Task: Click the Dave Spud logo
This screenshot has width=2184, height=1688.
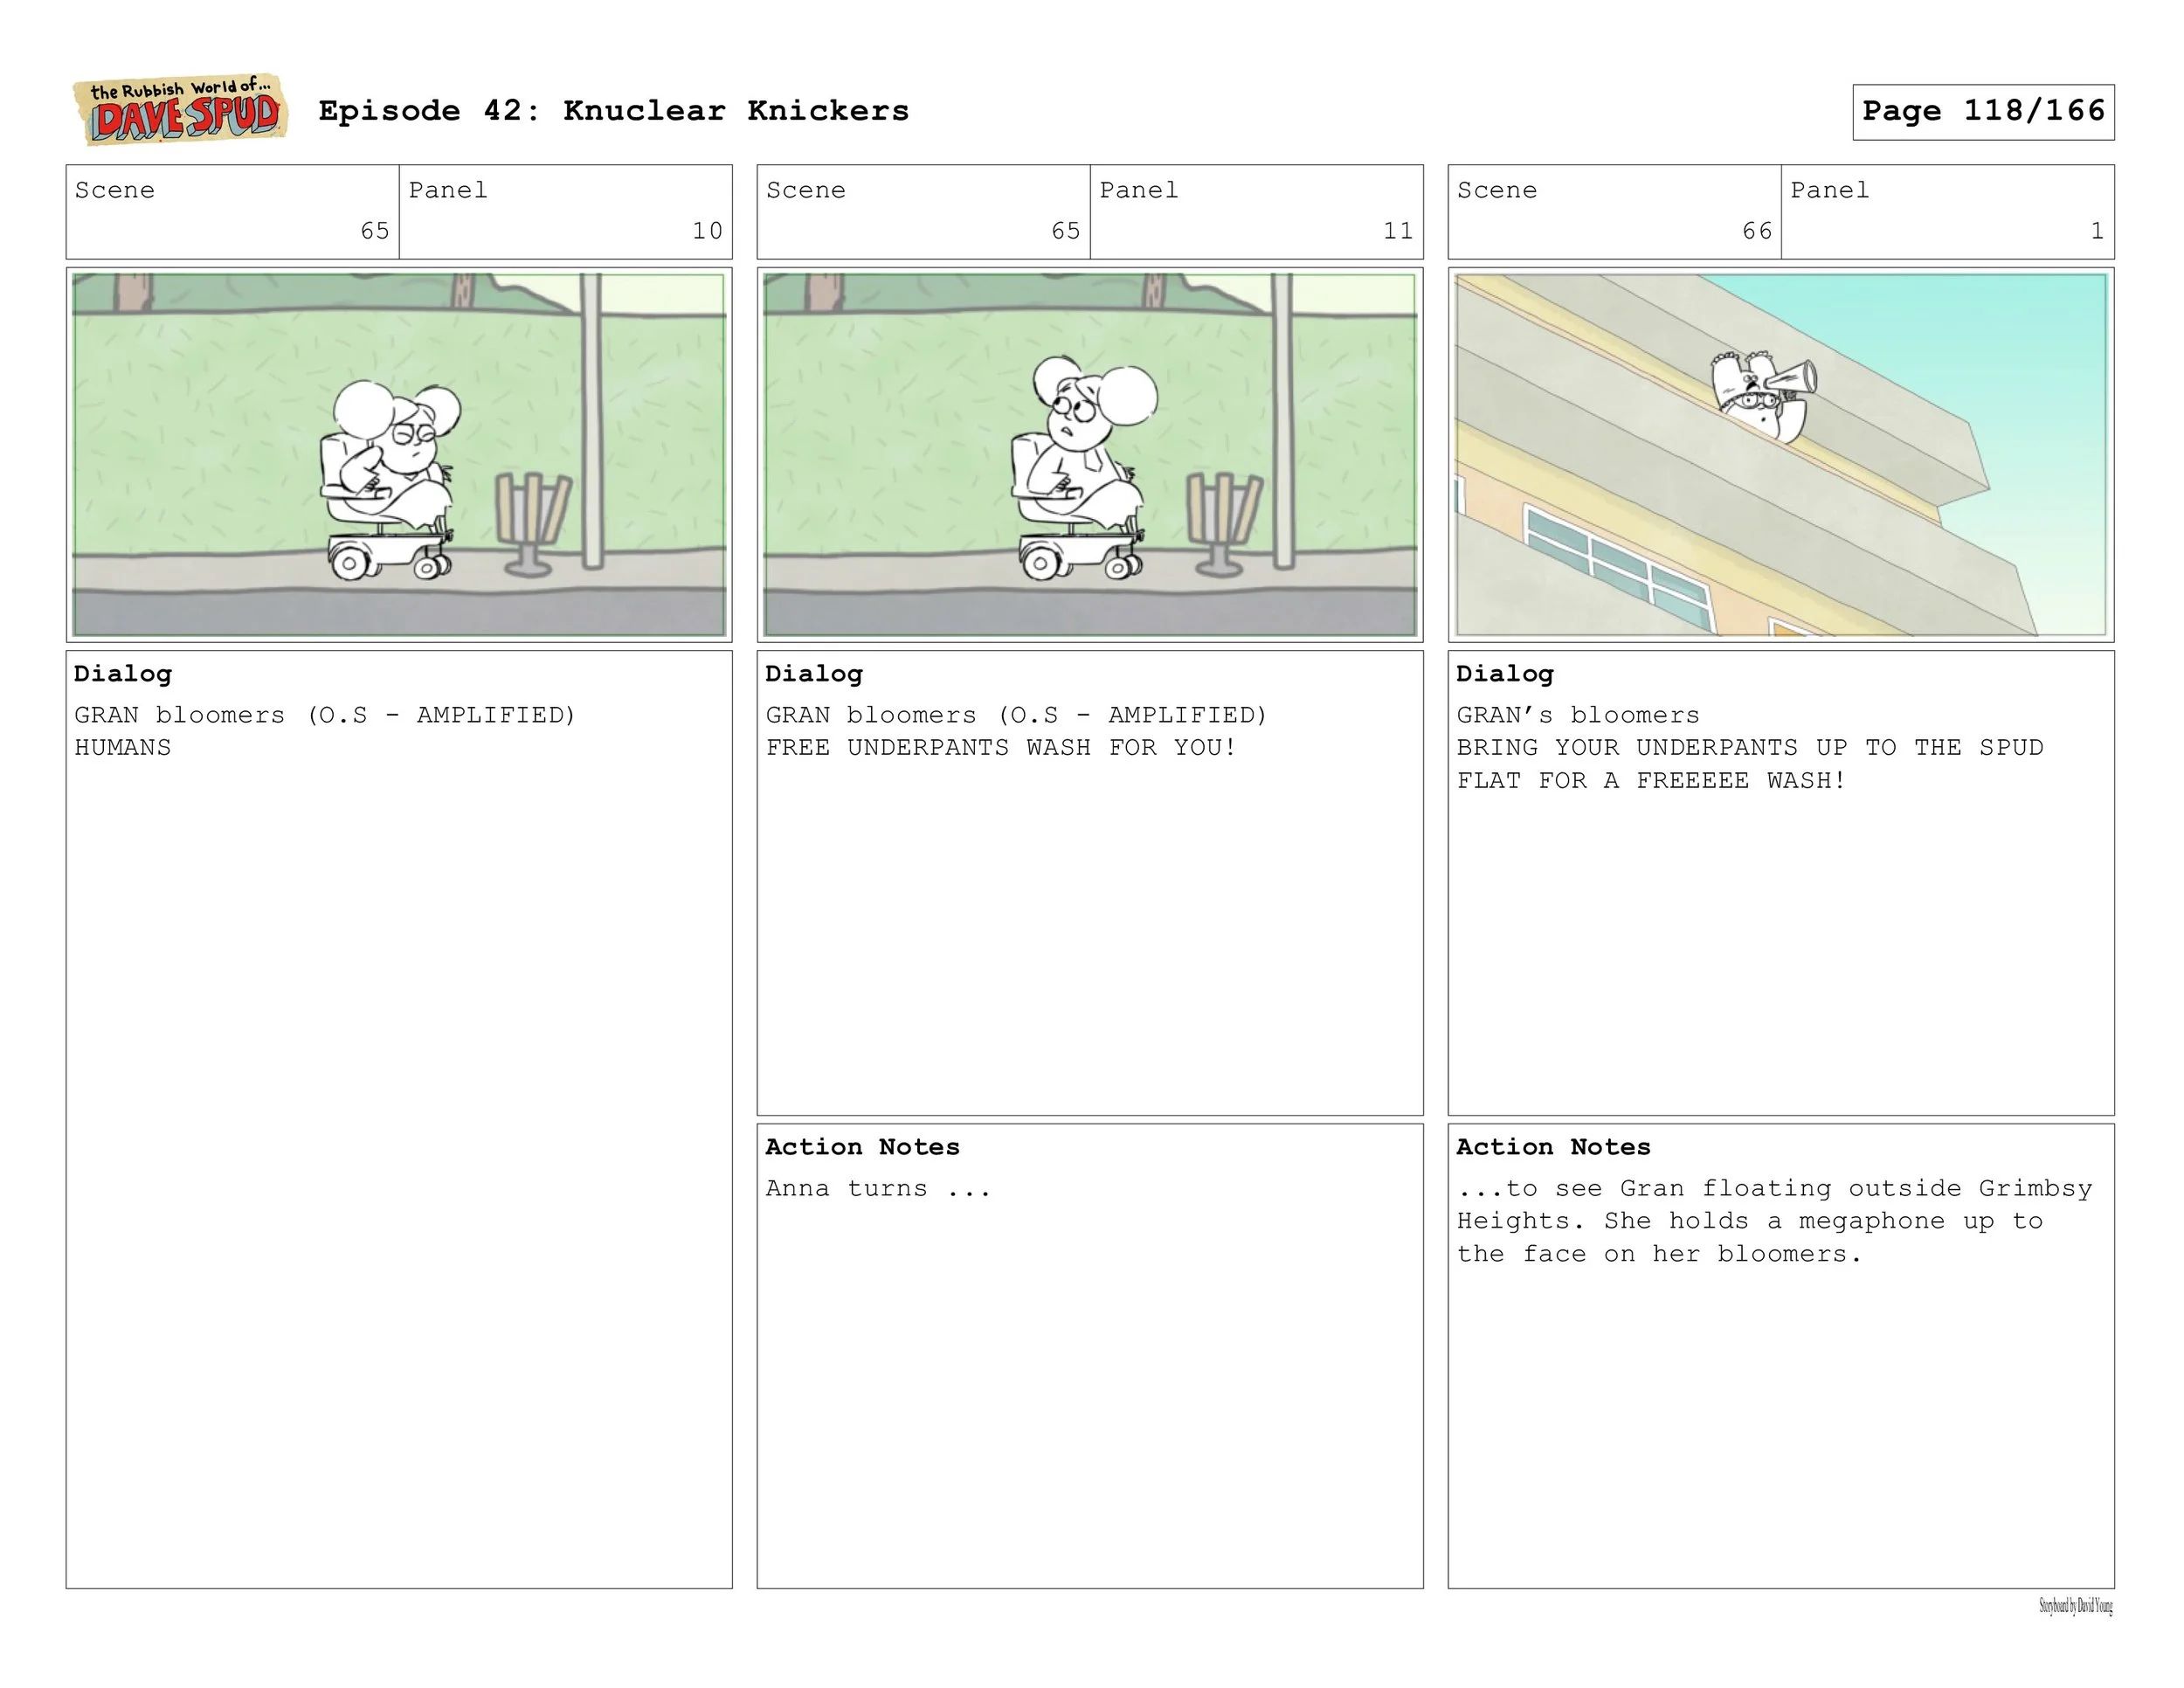Action: 181,110
